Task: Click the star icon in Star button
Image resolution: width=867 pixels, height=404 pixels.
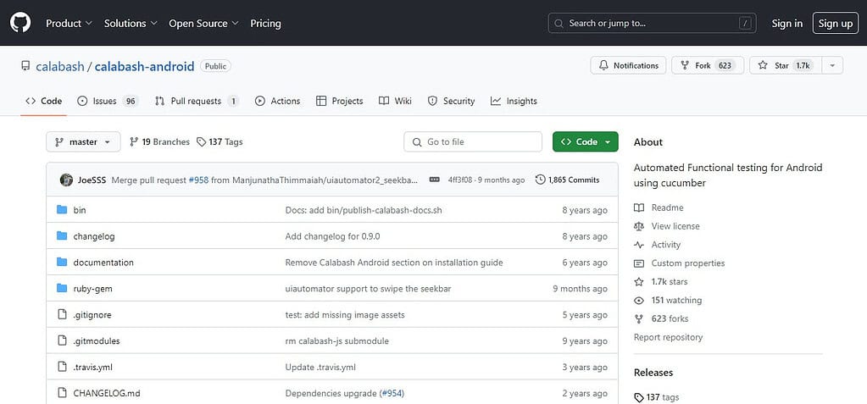Action: (x=763, y=65)
